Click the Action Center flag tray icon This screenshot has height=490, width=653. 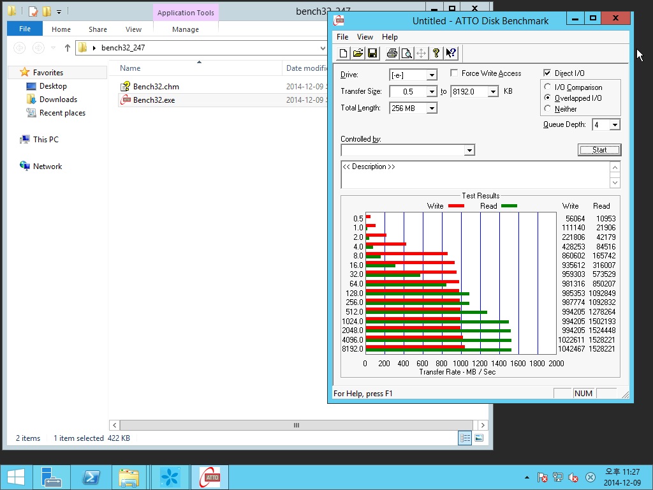tap(542, 477)
